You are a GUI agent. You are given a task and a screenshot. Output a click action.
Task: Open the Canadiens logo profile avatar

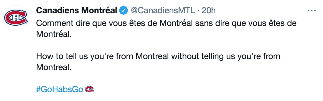(16, 18)
